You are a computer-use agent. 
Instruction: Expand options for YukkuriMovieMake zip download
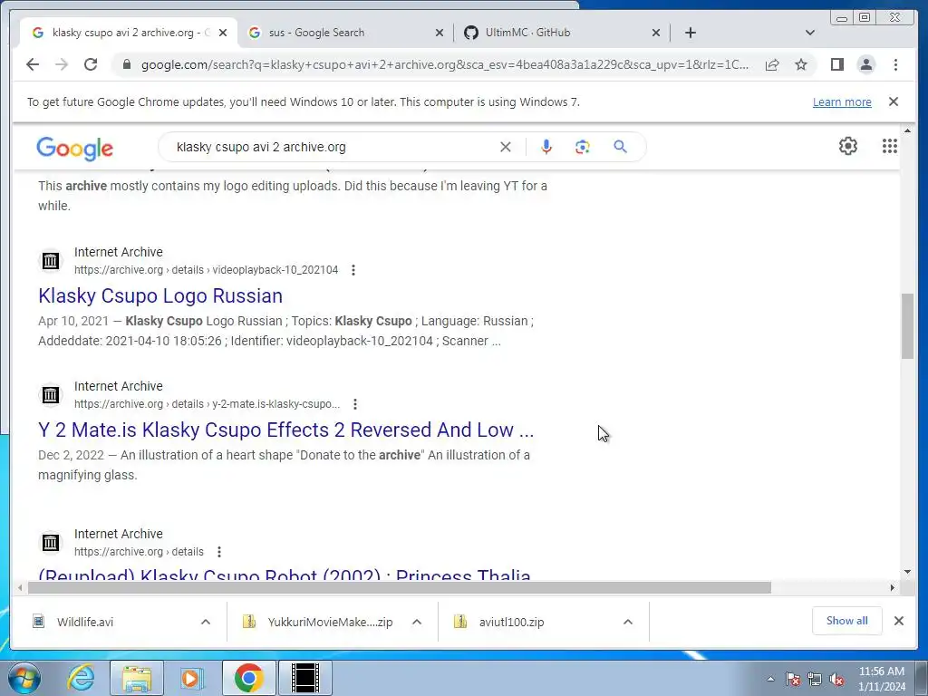tap(417, 622)
